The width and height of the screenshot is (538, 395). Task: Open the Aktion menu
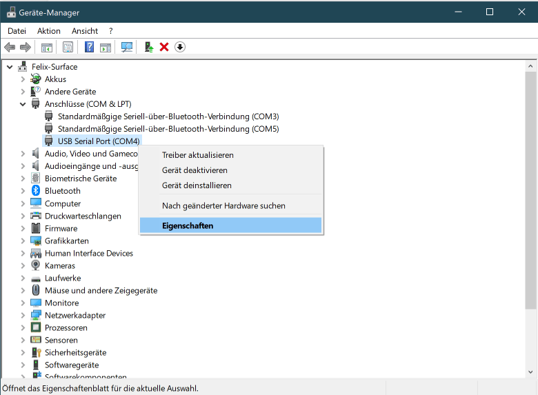point(49,31)
